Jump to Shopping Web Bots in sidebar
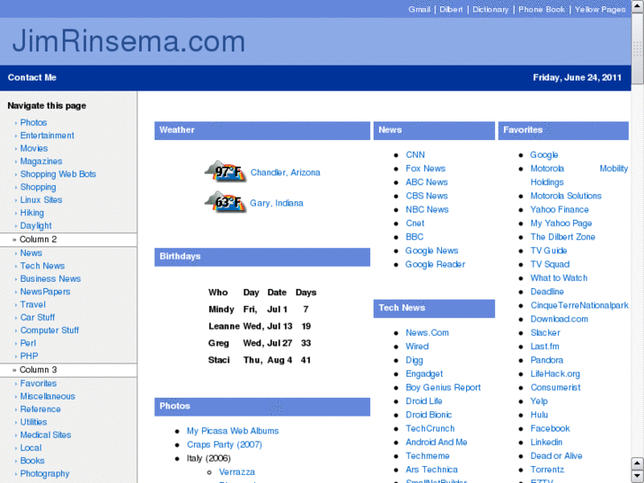Image resolution: width=644 pixels, height=483 pixels. click(x=58, y=174)
